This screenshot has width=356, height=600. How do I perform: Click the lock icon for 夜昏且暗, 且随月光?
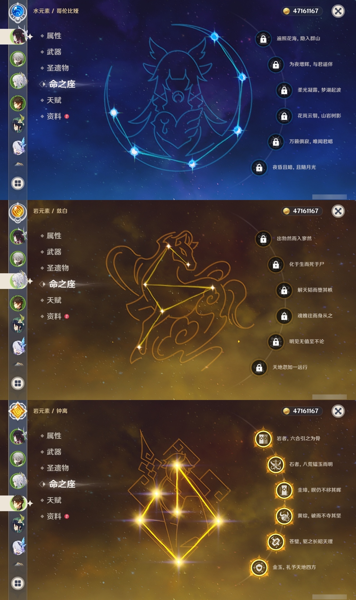(259, 167)
